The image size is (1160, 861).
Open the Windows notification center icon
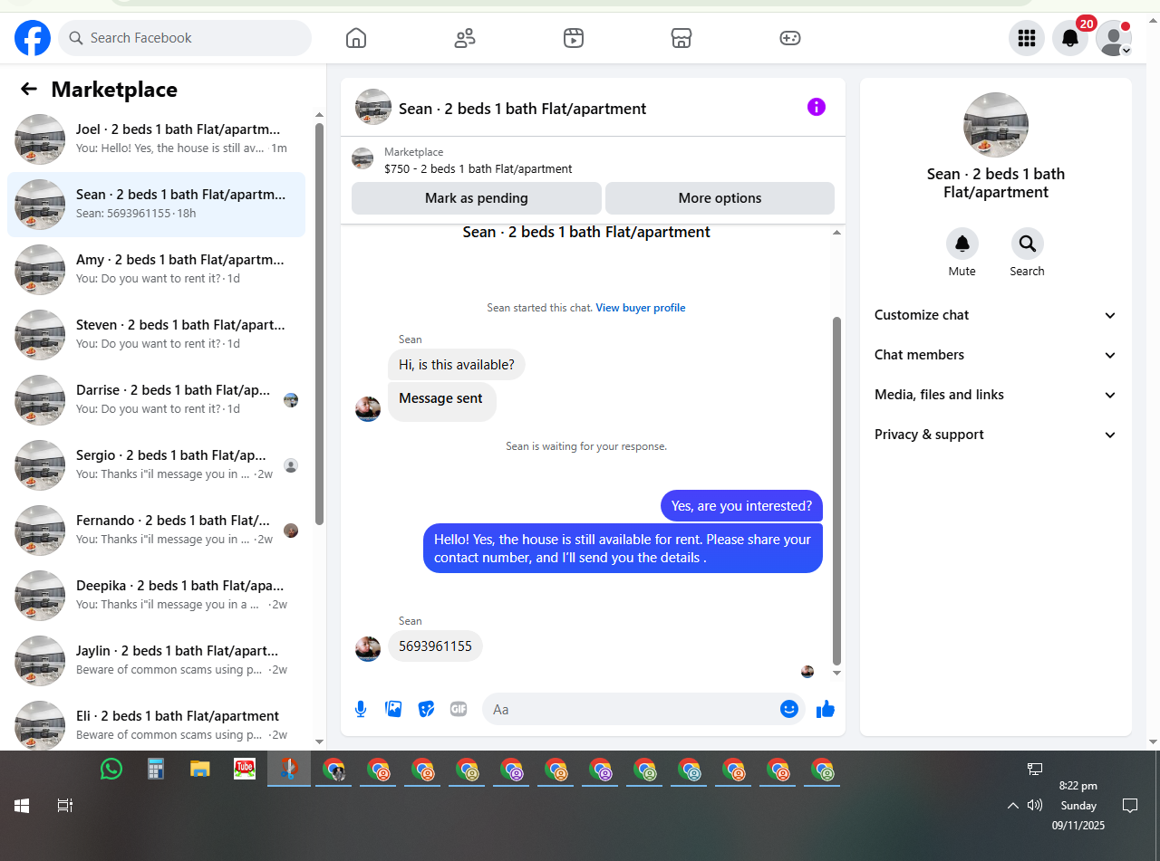1130,805
